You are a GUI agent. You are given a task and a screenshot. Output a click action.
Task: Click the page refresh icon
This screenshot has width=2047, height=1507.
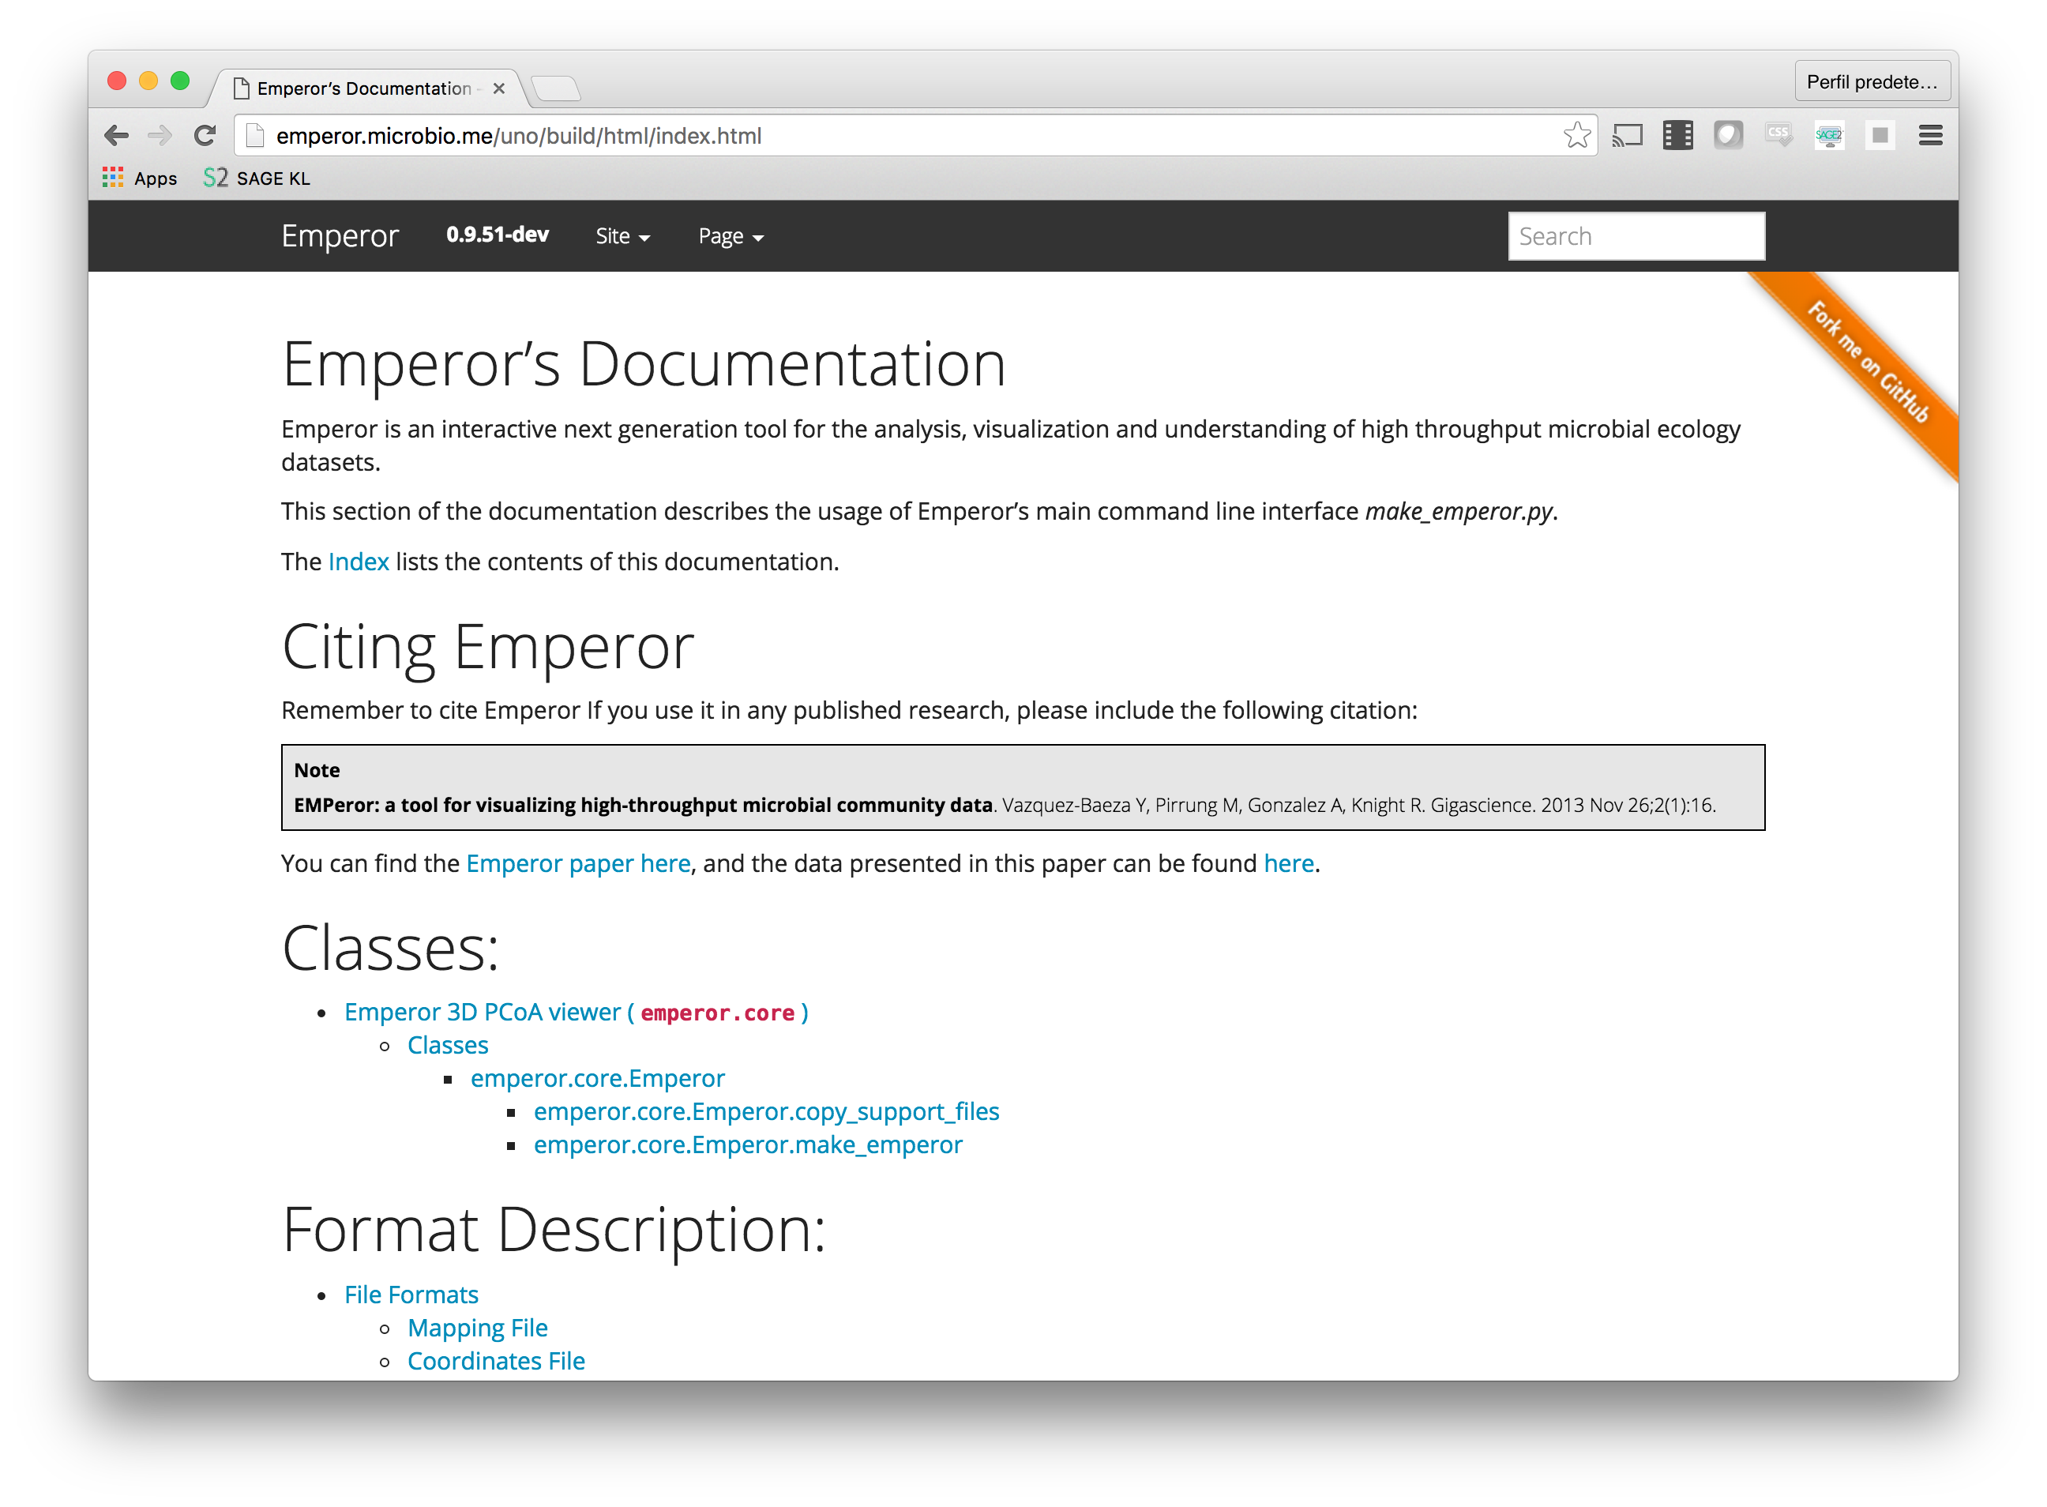204,135
